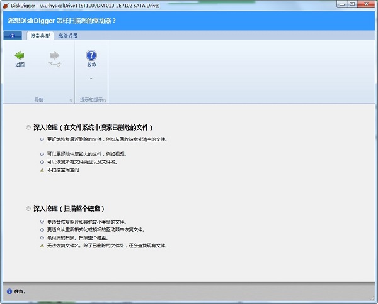Viewport: 378px width, 304px height.
Task: Switch to the 高级设置 tab
Action: [68, 36]
